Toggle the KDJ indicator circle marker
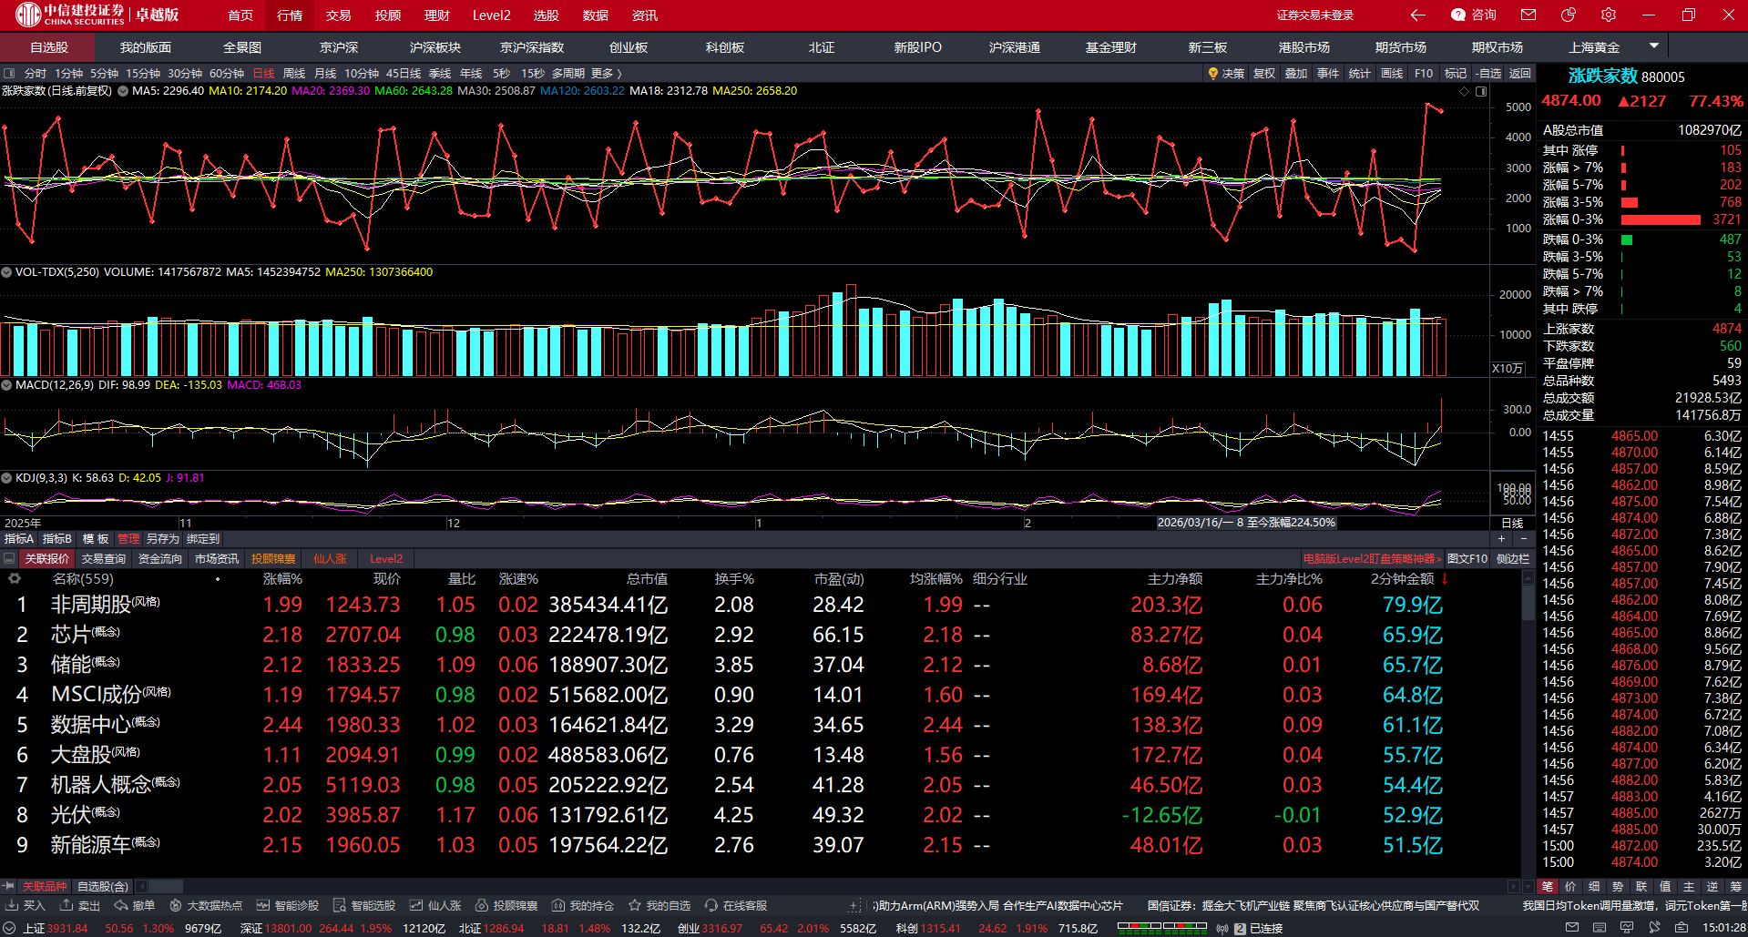The height and width of the screenshot is (937, 1748). click(6, 478)
